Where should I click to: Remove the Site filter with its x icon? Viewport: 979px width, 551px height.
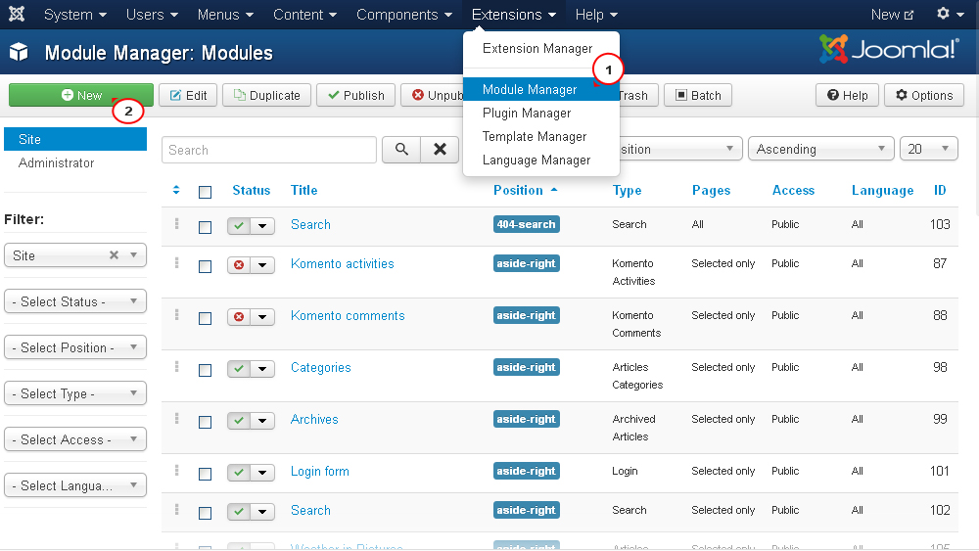tap(114, 254)
